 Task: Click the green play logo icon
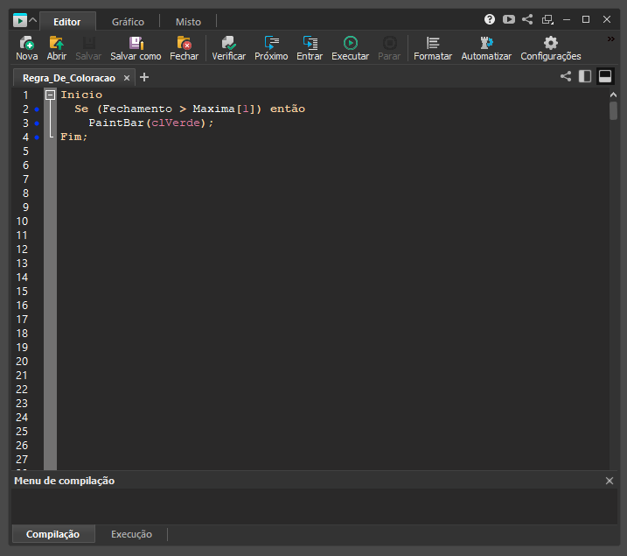coord(19,20)
